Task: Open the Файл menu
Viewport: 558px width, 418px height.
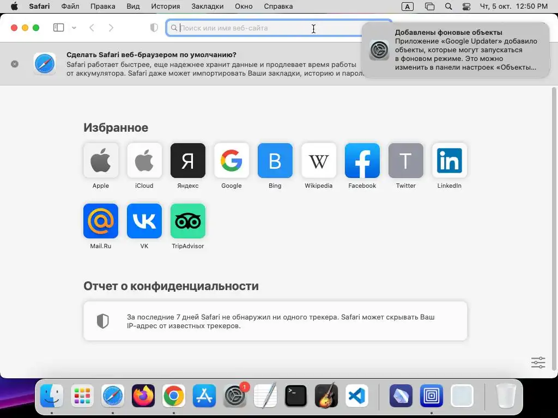Action: pyautogui.click(x=70, y=7)
